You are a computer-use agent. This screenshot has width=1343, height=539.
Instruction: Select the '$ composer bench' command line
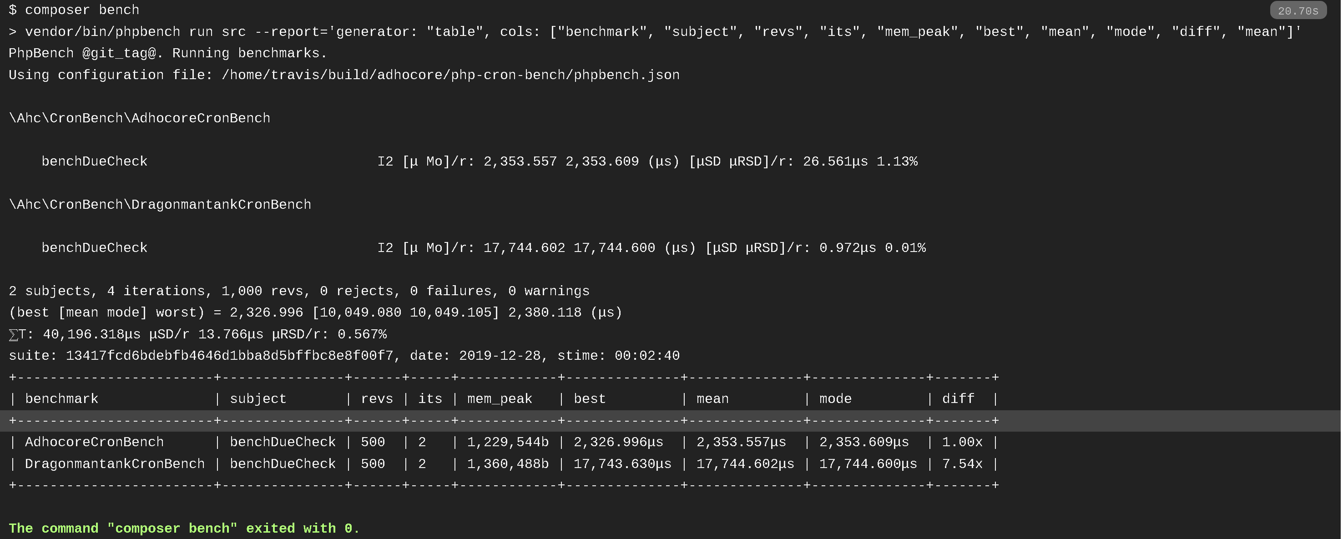point(74,10)
